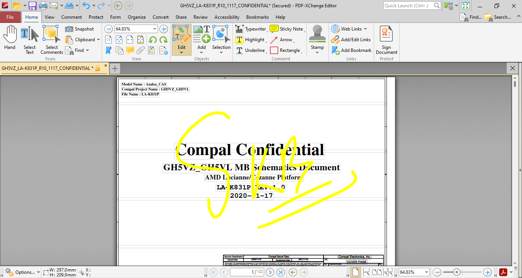
Task: Click Sign Document
Action: [x=386, y=40]
